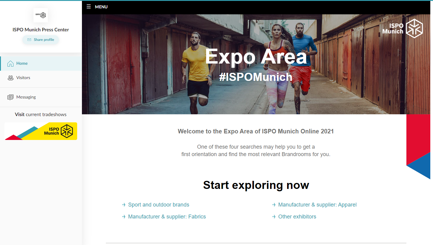Screen dimensions: 433x245
Task: Click the arrow beside Sport and outdoor brands
Action: (124, 205)
